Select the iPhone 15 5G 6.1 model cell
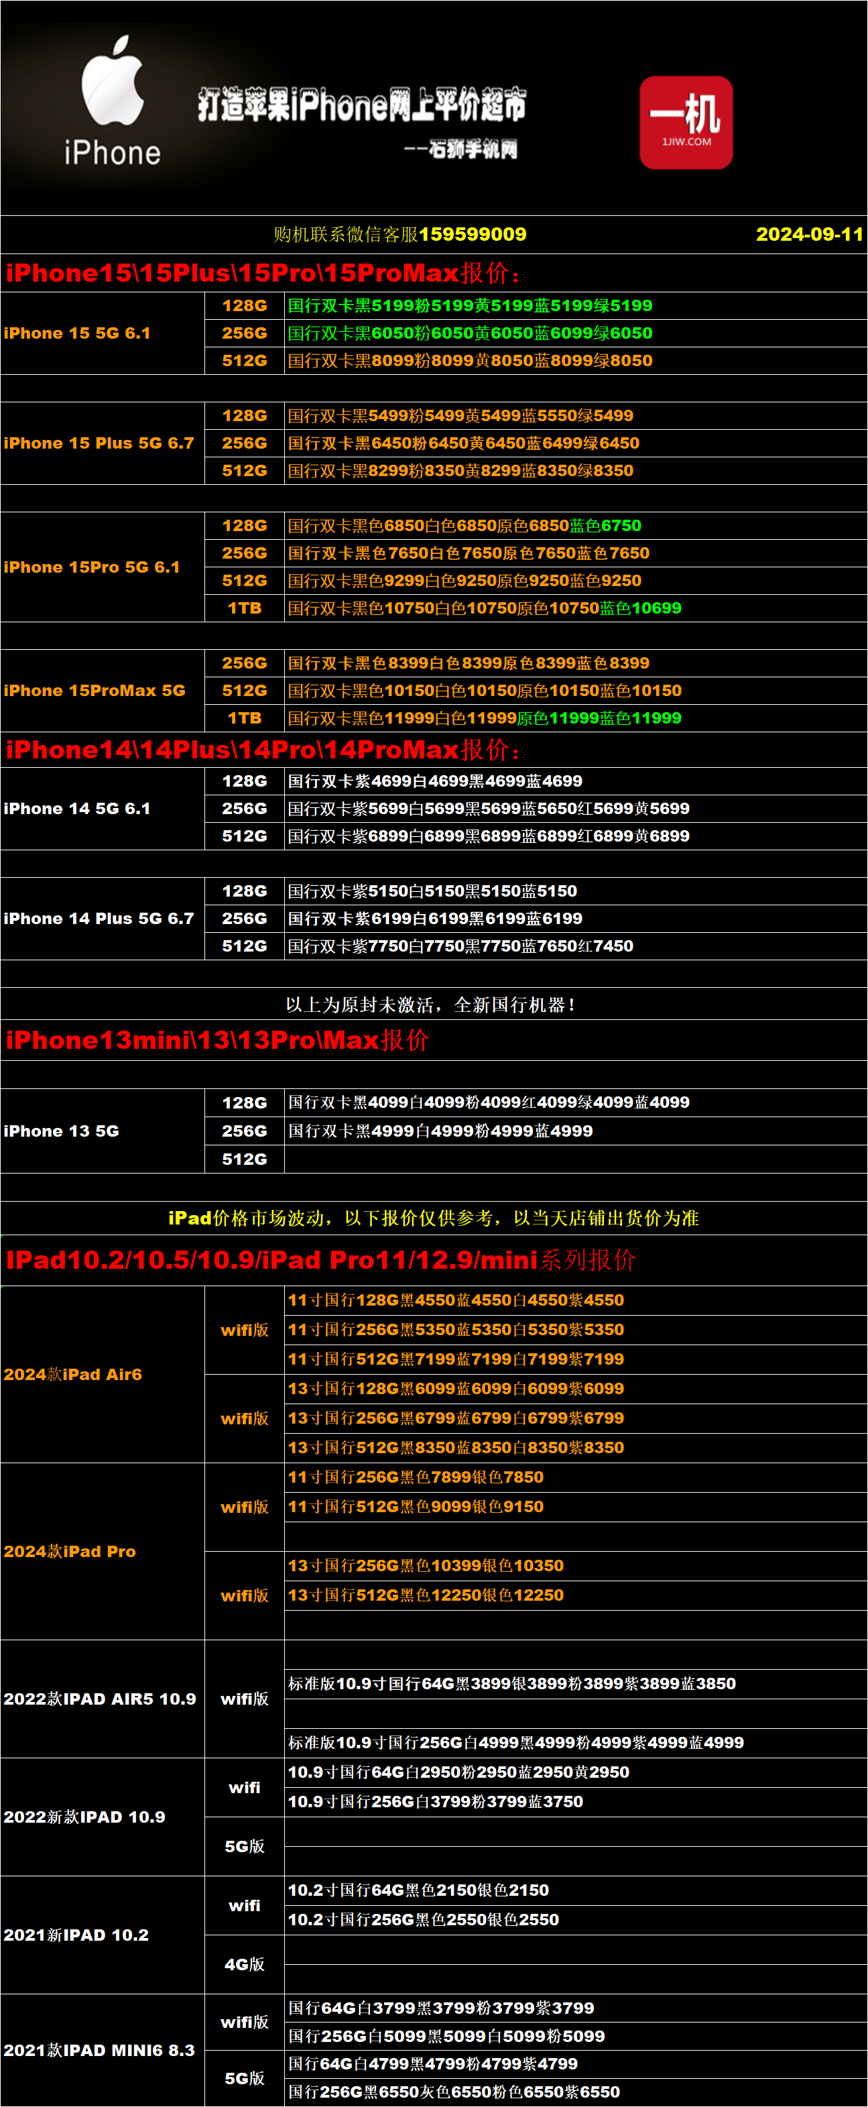 click(77, 334)
